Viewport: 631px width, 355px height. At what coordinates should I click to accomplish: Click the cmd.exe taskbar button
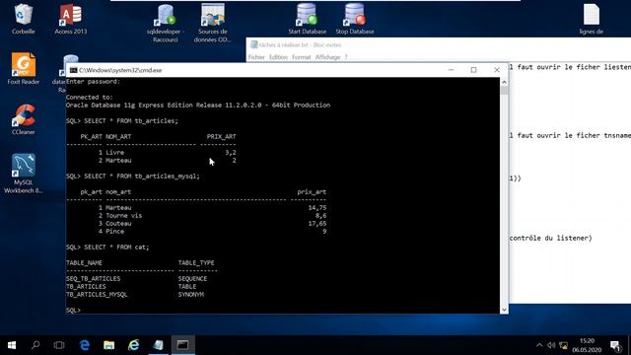point(183,345)
